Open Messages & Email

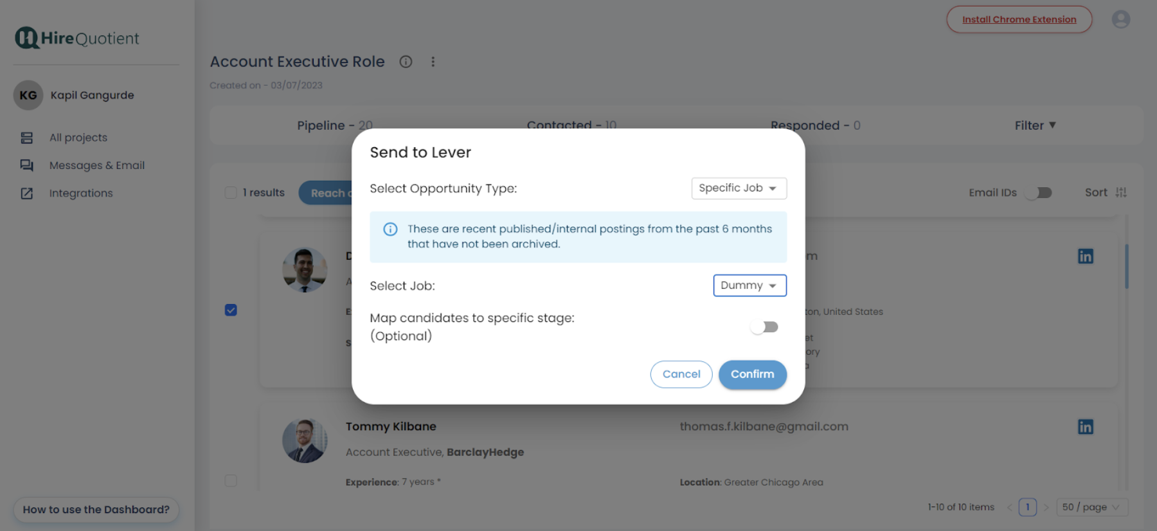(x=97, y=165)
